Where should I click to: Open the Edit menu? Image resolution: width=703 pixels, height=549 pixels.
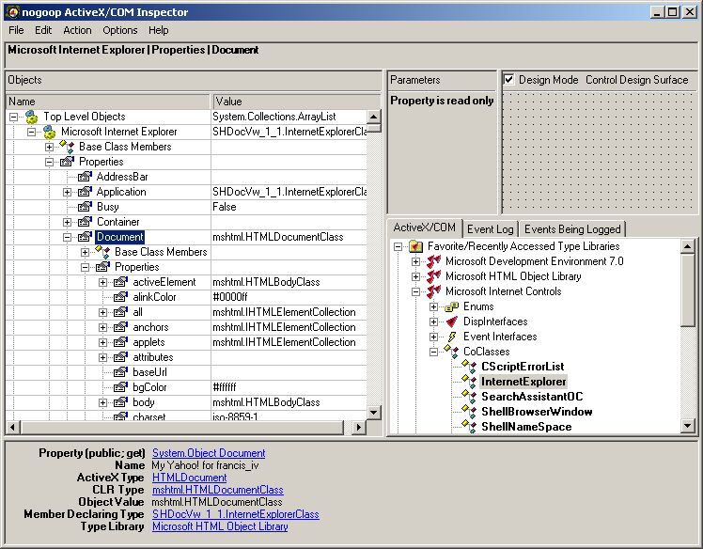(43, 30)
